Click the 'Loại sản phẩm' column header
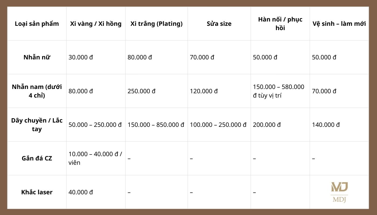The height and width of the screenshot is (215, 377). tap(37, 24)
